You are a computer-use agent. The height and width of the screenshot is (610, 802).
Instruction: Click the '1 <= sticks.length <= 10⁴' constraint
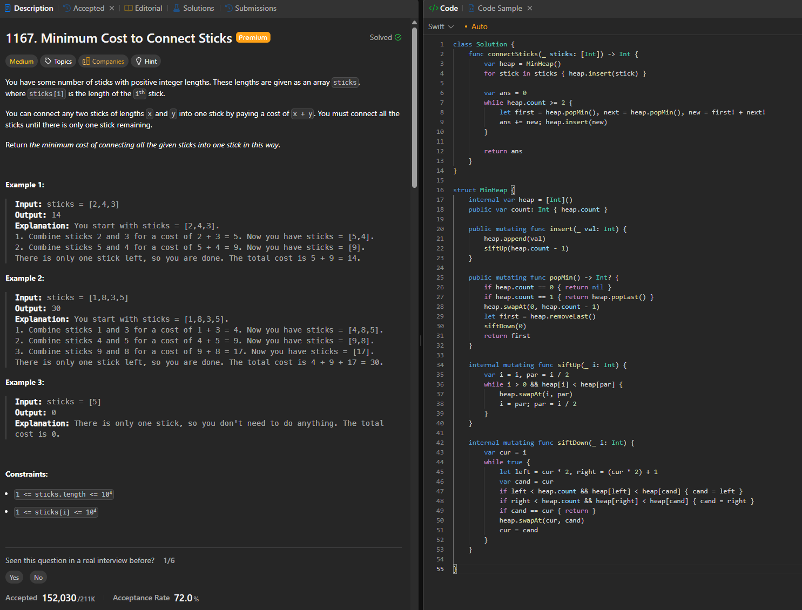pos(64,494)
